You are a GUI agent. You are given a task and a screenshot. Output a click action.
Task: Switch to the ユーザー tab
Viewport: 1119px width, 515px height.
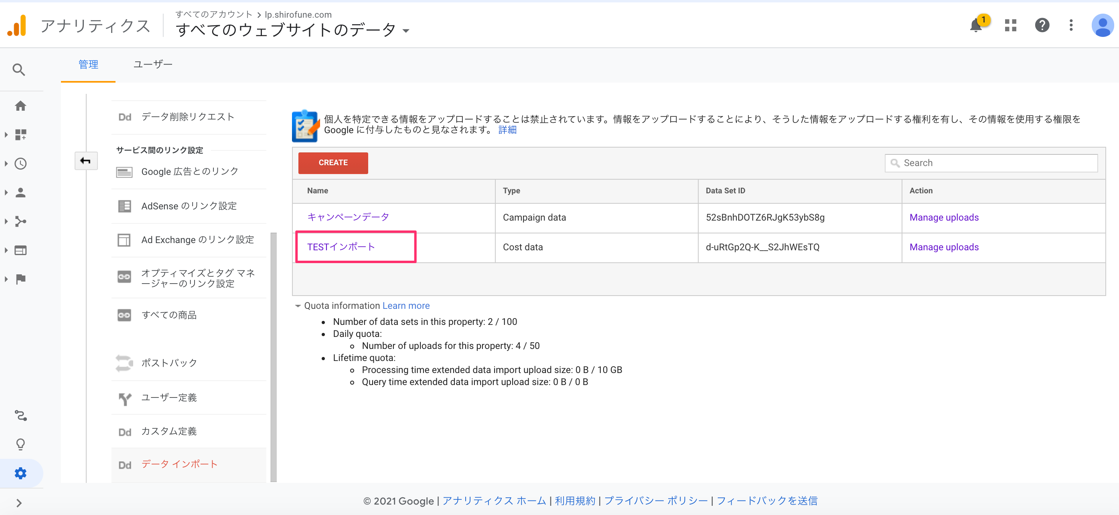(x=152, y=65)
